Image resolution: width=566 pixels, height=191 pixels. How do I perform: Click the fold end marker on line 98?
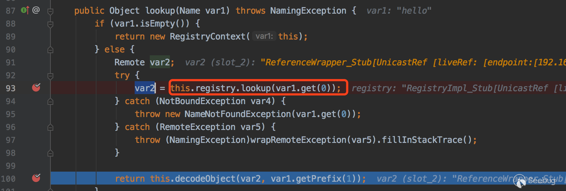click(50, 153)
